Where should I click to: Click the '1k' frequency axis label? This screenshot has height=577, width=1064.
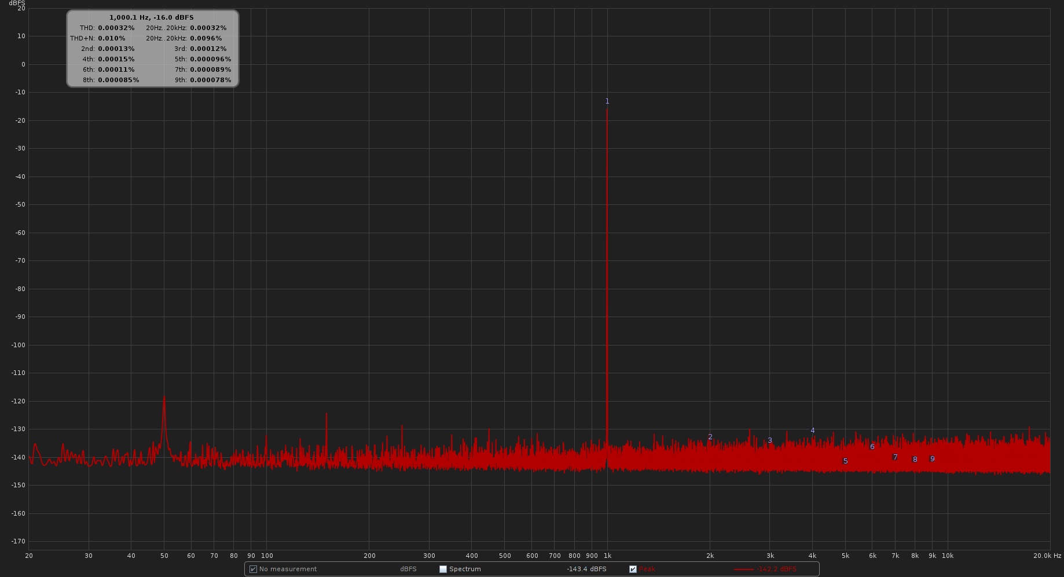point(607,556)
